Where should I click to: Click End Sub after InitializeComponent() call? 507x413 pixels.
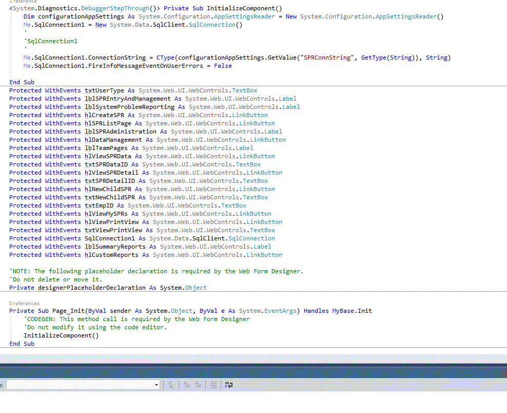(22, 344)
